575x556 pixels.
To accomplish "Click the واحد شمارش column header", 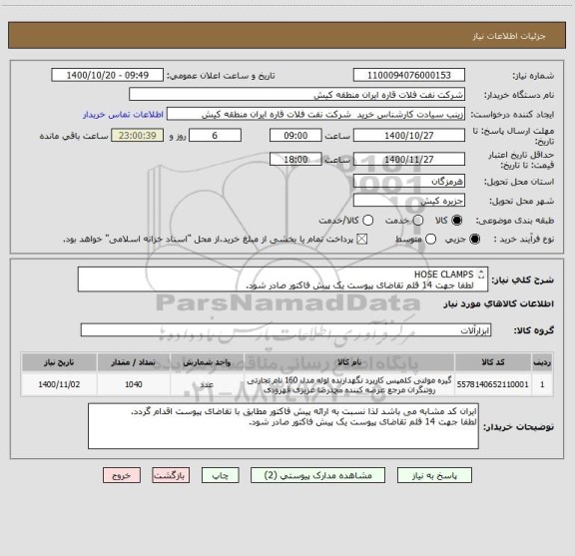I will point(207,362).
